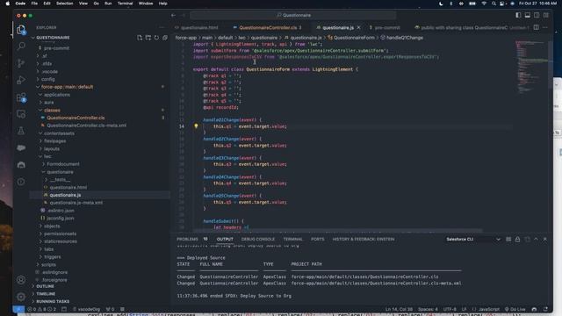Screen dimensions: 562x316
Task: Click UTF-8 encoding in the status bar
Action: point(450,309)
